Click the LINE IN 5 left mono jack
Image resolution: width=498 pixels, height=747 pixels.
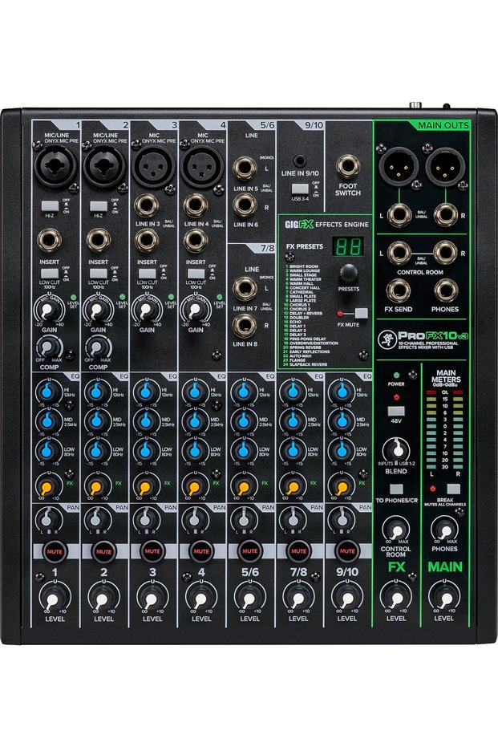click(x=245, y=168)
